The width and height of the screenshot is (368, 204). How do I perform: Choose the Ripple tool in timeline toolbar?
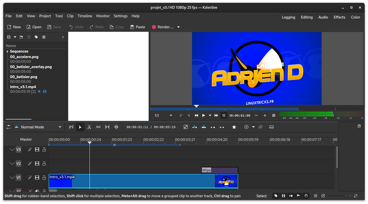(x=116, y=127)
